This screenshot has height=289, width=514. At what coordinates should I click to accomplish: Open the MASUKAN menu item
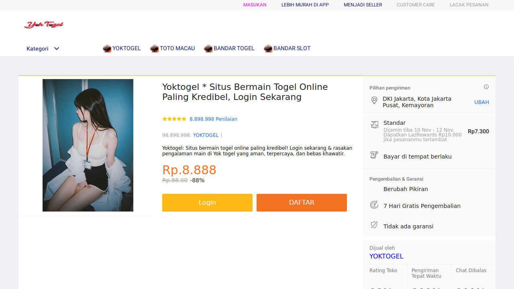coord(255,5)
